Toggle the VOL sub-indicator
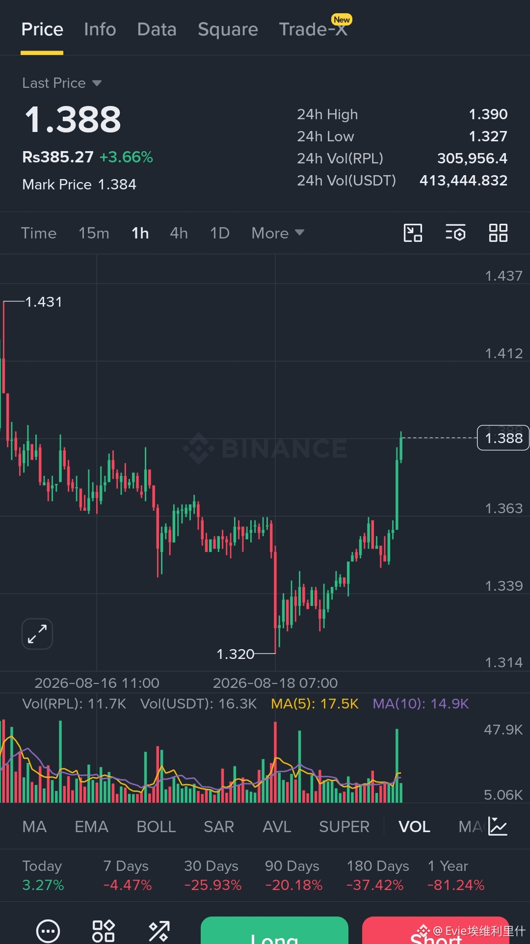Screen dimensions: 530x944 (414, 827)
